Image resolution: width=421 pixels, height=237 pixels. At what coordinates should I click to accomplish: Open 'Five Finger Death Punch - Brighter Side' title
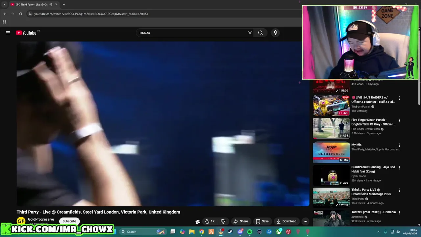[373, 122]
